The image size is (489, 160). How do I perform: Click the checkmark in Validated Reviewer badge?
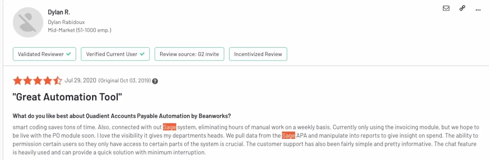(x=68, y=54)
